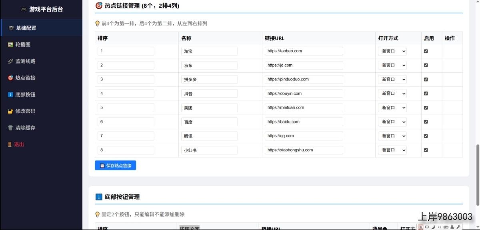
Task: Toggle the 中 Chinese/English mode icon
Action: pyautogui.click(x=427, y=227)
